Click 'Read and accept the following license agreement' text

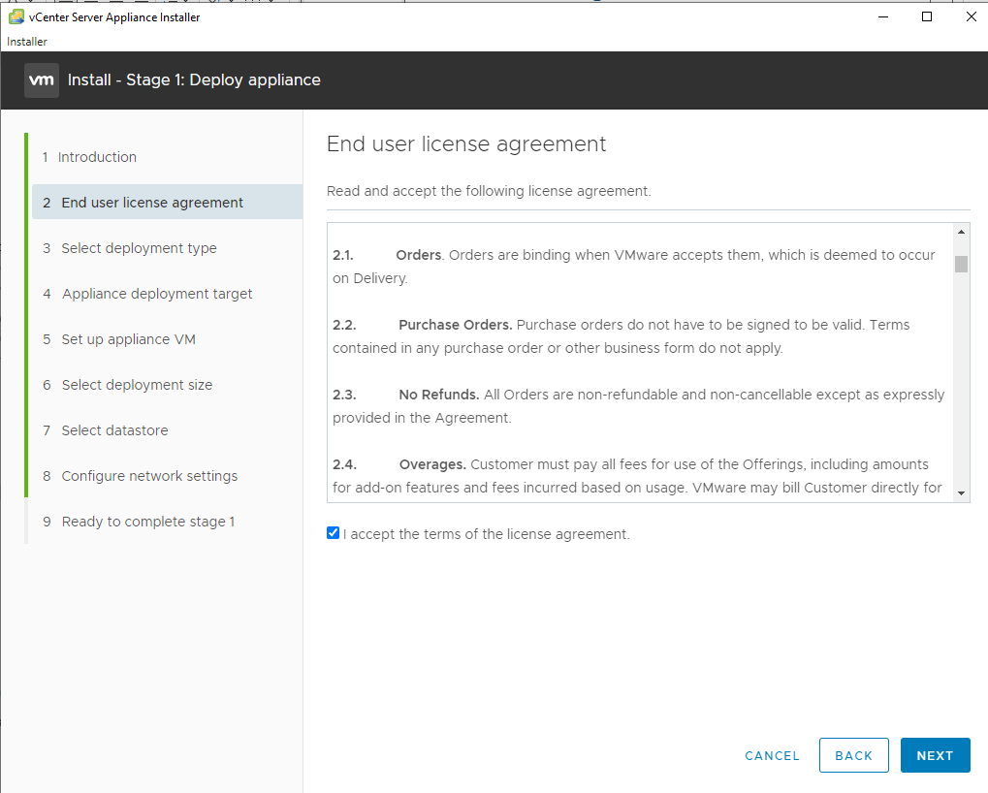click(489, 191)
